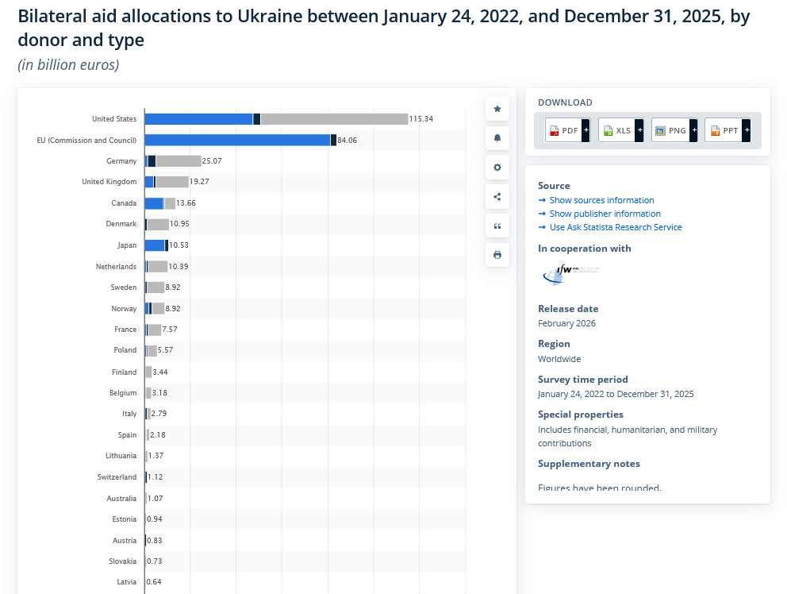Click the Latvia axis label
This screenshot has height=594, width=787.
[x=126, y=582]
